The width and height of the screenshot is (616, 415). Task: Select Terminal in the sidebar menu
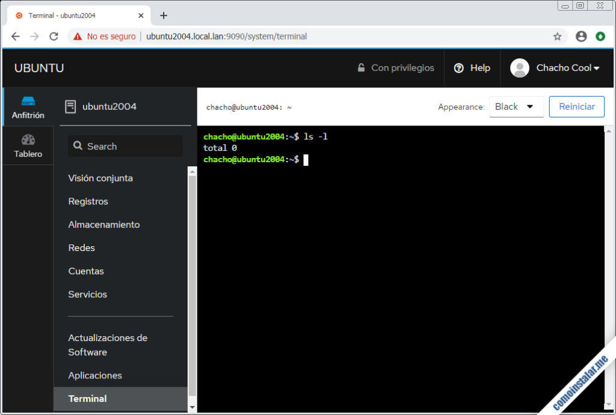(x=87, y=398)
